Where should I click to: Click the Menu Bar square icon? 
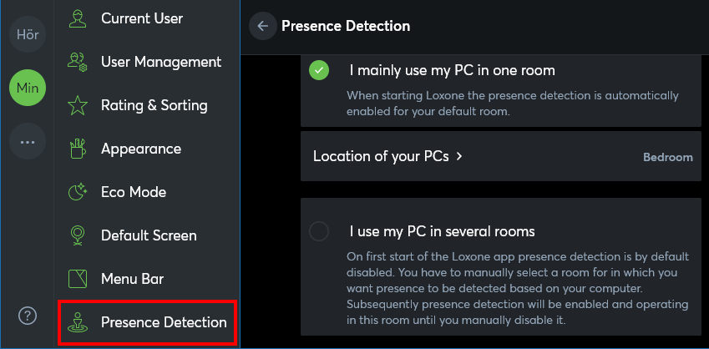(78, 279)
